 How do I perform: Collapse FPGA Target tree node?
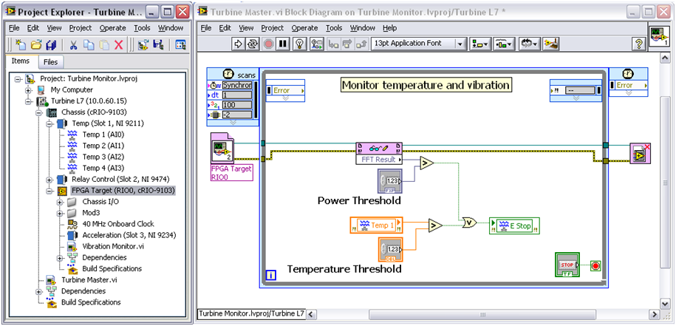tap(49, 191)
